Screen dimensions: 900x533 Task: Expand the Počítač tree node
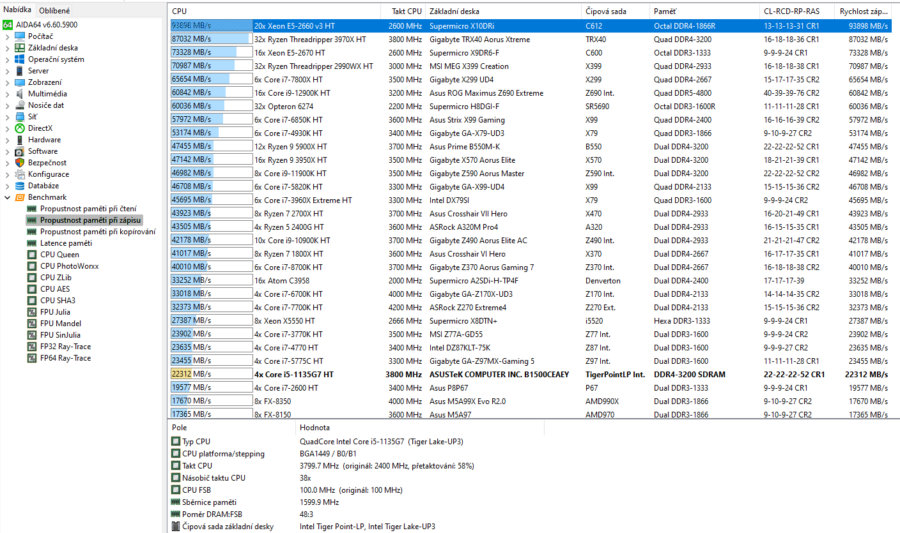click(x=7, y=36)
